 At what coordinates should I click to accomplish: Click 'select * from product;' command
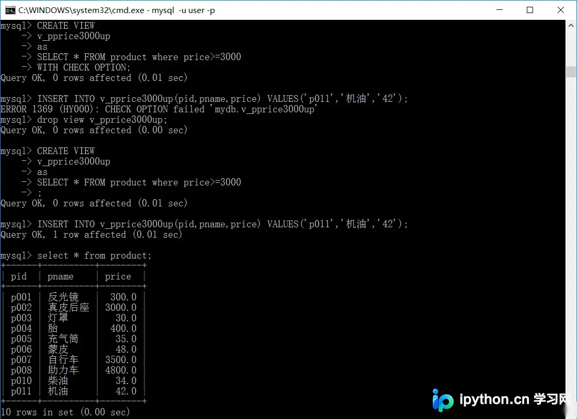tap(94, 255)
